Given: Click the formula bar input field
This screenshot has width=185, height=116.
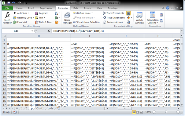Looking at the screenshot, I should coord(116,31).
